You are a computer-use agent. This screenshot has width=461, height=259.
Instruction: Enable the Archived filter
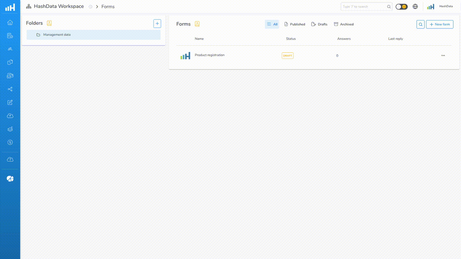(x=344, y=24)
